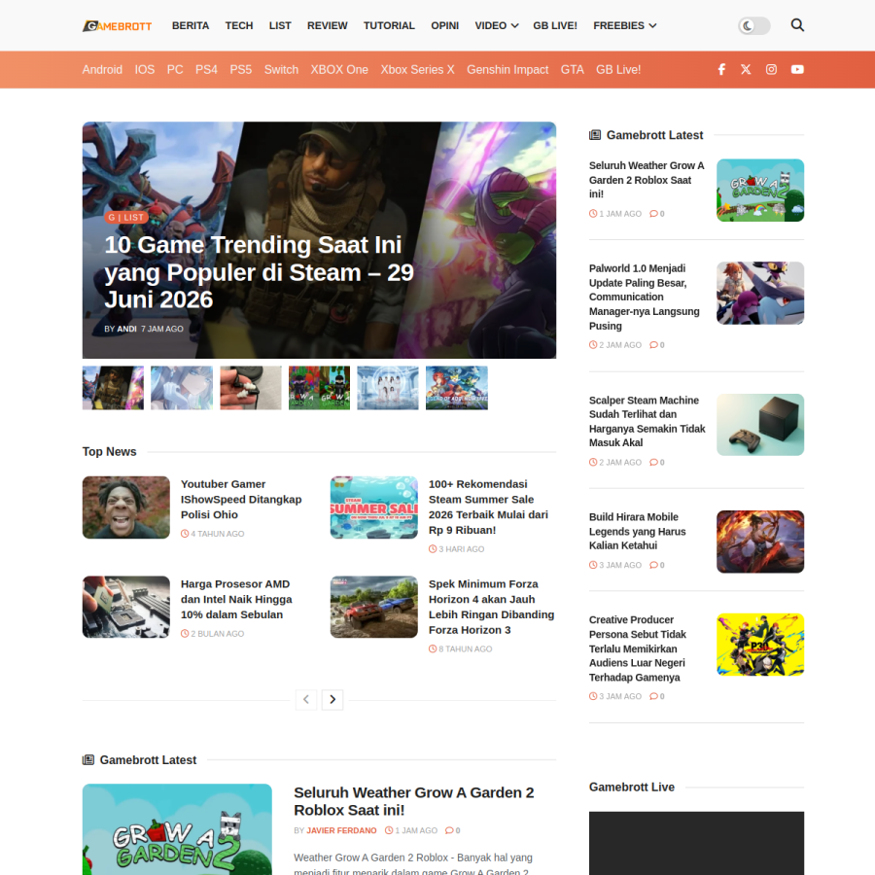The width and height of the screenshot is (875, 875).
Task: Open author JAVIER FERDANO link
Action: point(341,830)
